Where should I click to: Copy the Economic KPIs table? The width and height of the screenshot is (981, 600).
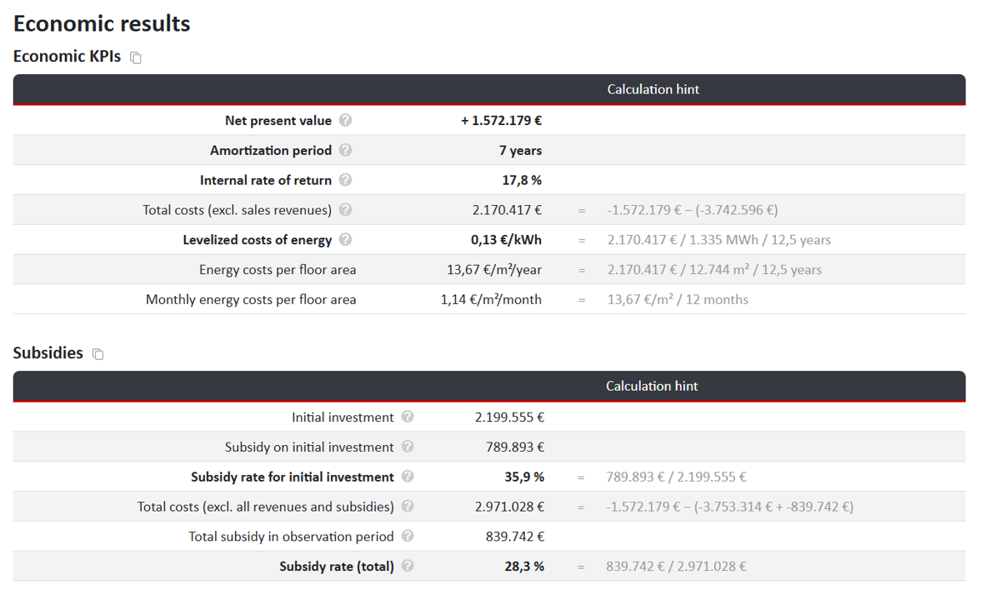pos(136,57)
